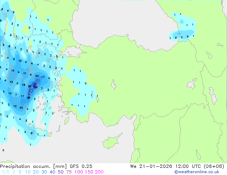
Task: Click the 10 value in the bottom legend
Action: [x=28, y=172]
